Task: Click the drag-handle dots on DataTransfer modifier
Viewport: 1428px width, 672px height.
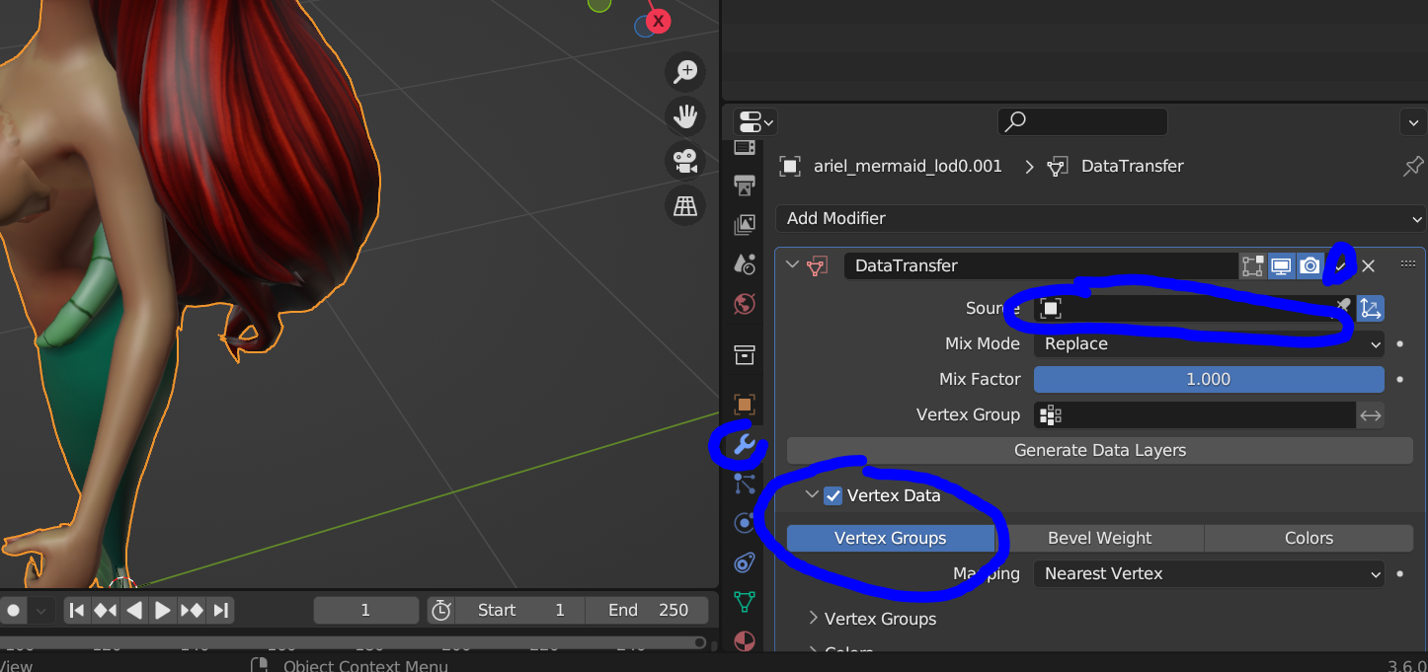Action: (x=1408, y=264)
